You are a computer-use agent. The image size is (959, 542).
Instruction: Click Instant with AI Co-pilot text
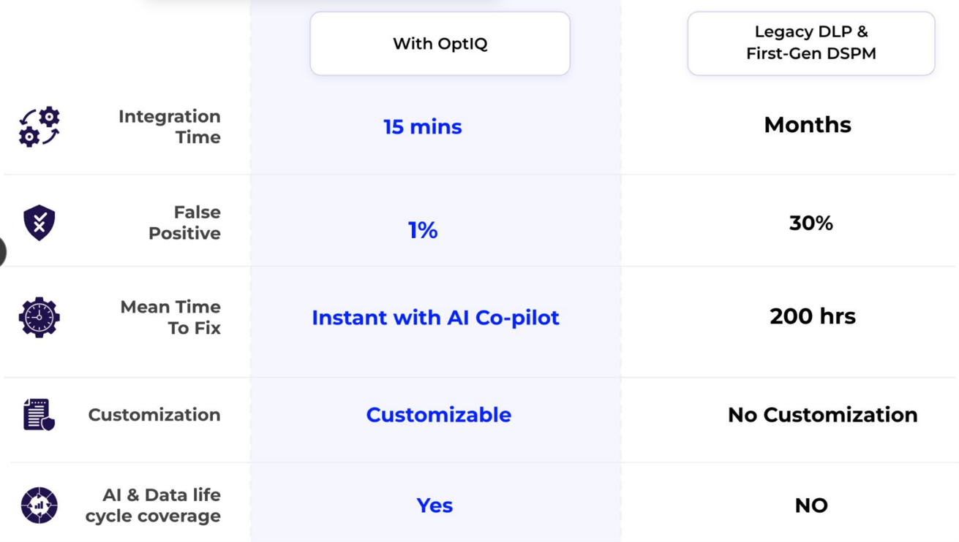click(x=435, y=318)
